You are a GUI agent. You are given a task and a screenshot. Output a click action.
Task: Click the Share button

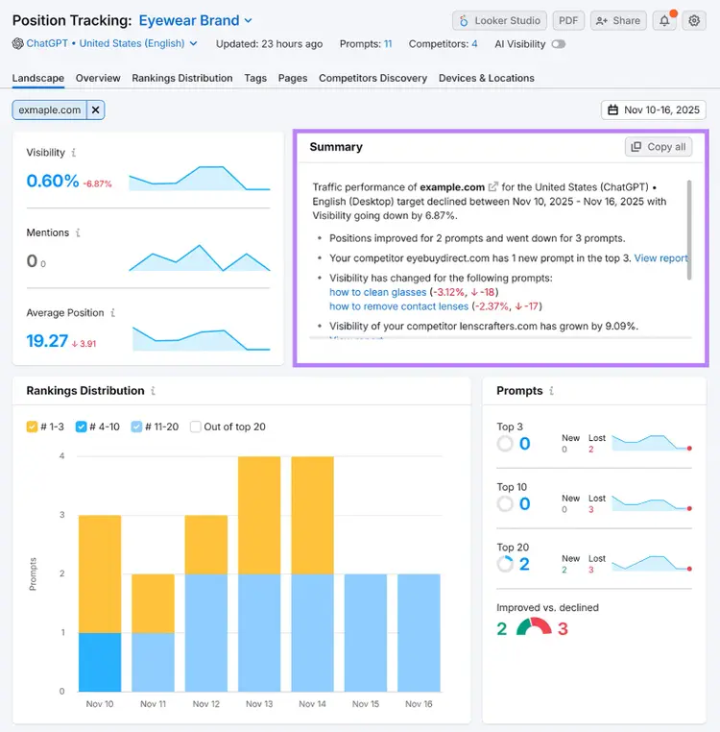click(618, 20)
